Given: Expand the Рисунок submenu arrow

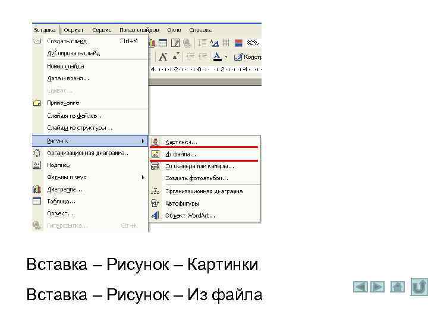Looking at the screenshot, I should click(143, 141).
